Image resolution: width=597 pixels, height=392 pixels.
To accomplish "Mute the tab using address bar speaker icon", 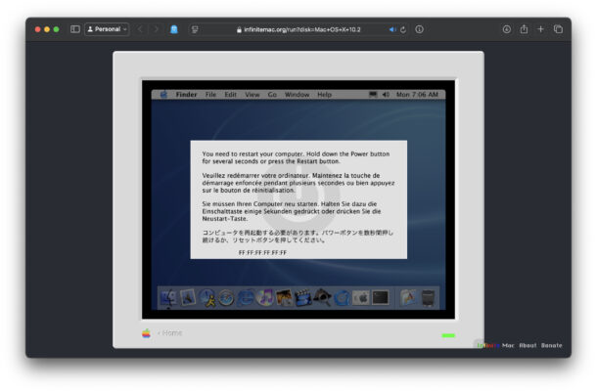I will 392,29.
